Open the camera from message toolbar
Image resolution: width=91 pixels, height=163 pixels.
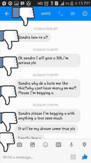tap(19, 145)
